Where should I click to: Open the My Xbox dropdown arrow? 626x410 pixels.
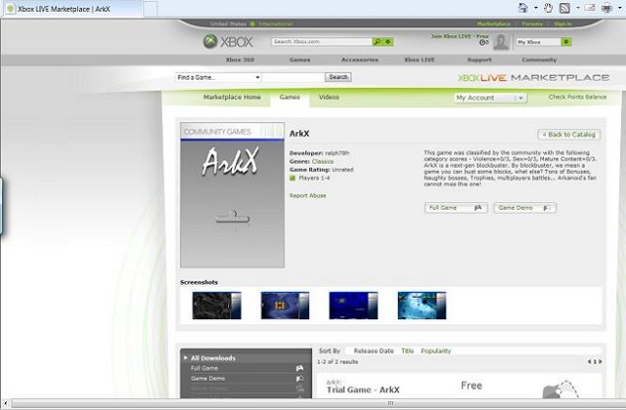tap(566, 42)
